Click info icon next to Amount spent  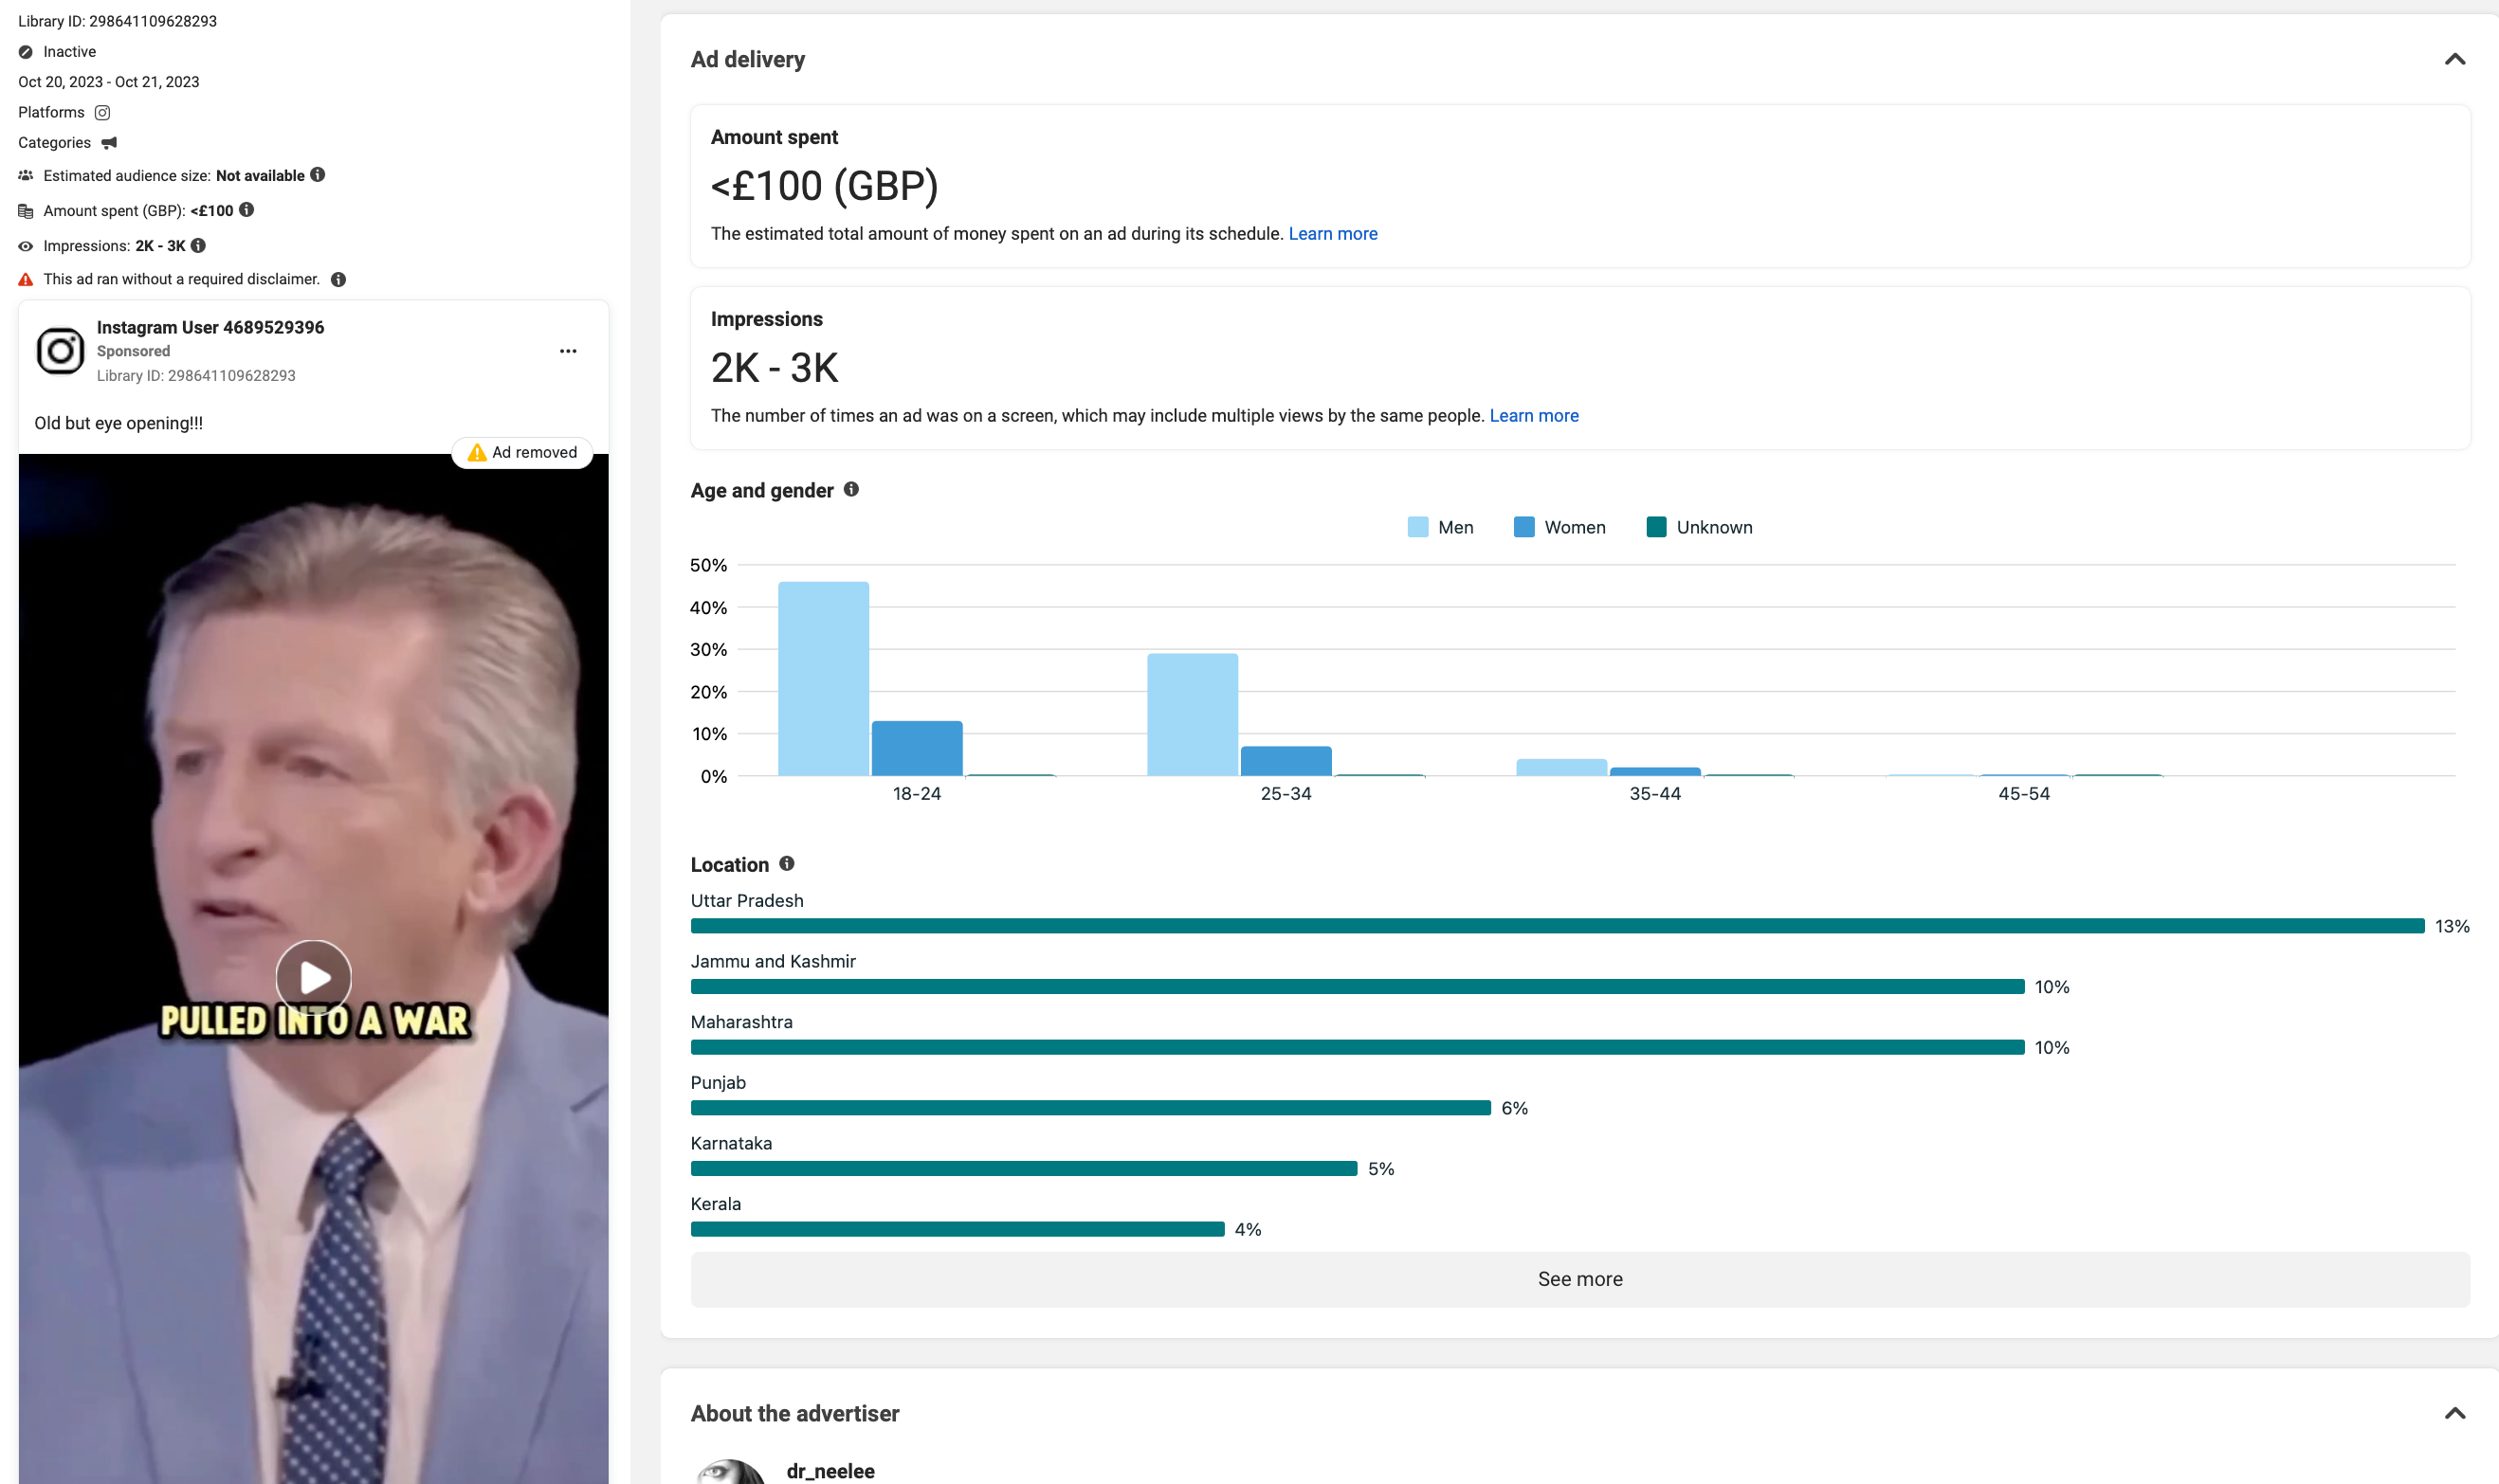pos(247,210)
